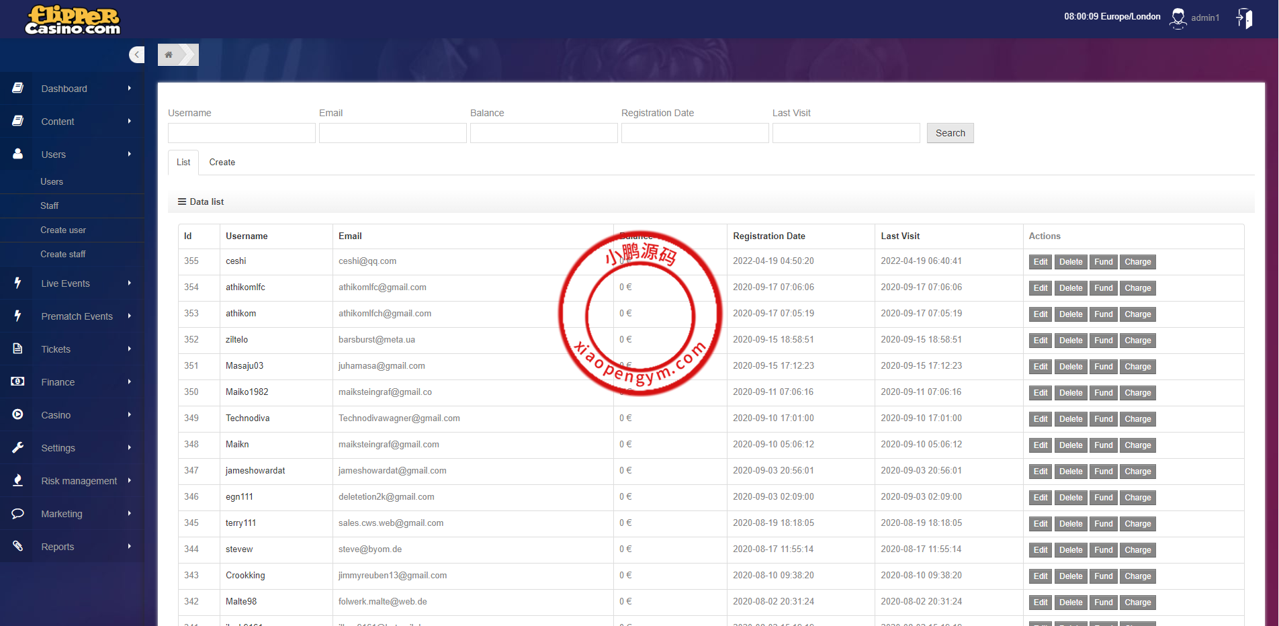Screen dimensions: 1279x626
Task: Expand the Tickets menu arrow
Action: (x=130, y=349)
